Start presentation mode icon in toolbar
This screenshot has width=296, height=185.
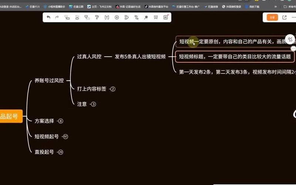pos(156,17)
